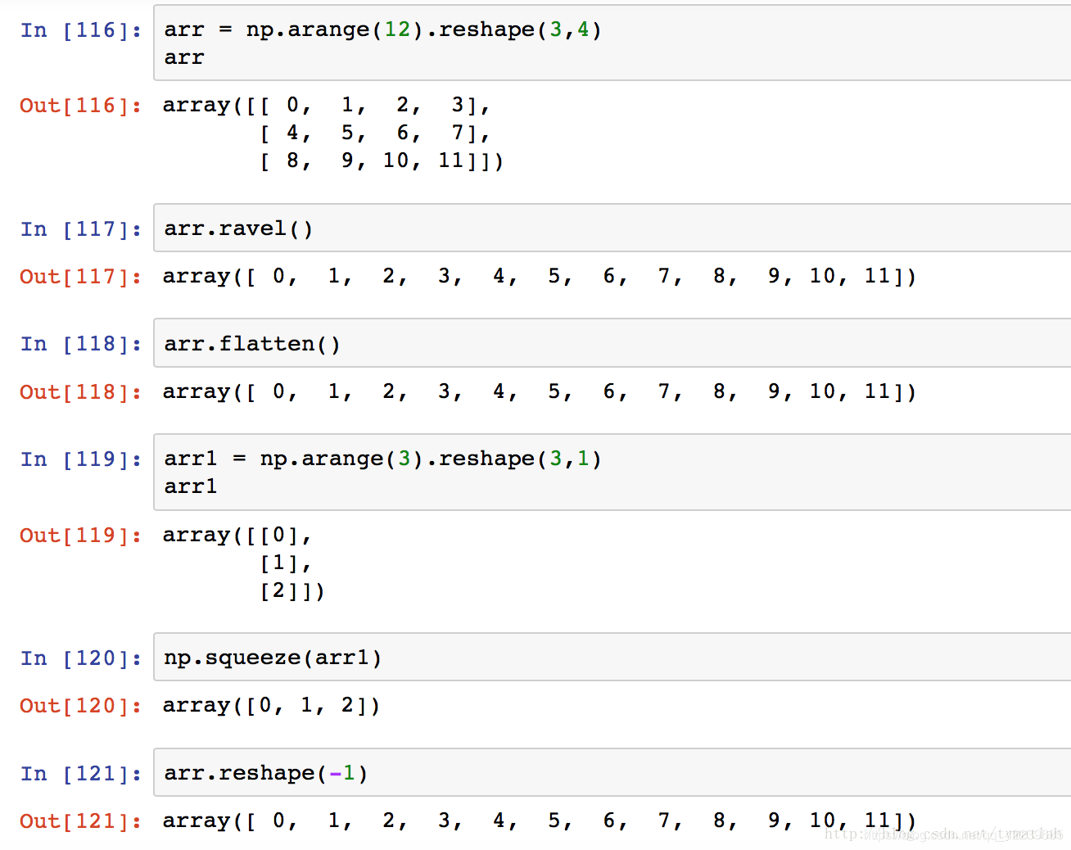This screenshot has height=850, width=1071.
Task: Select the code cell containing np.squeeze(arr1)
Action: (x=270, y=657)
